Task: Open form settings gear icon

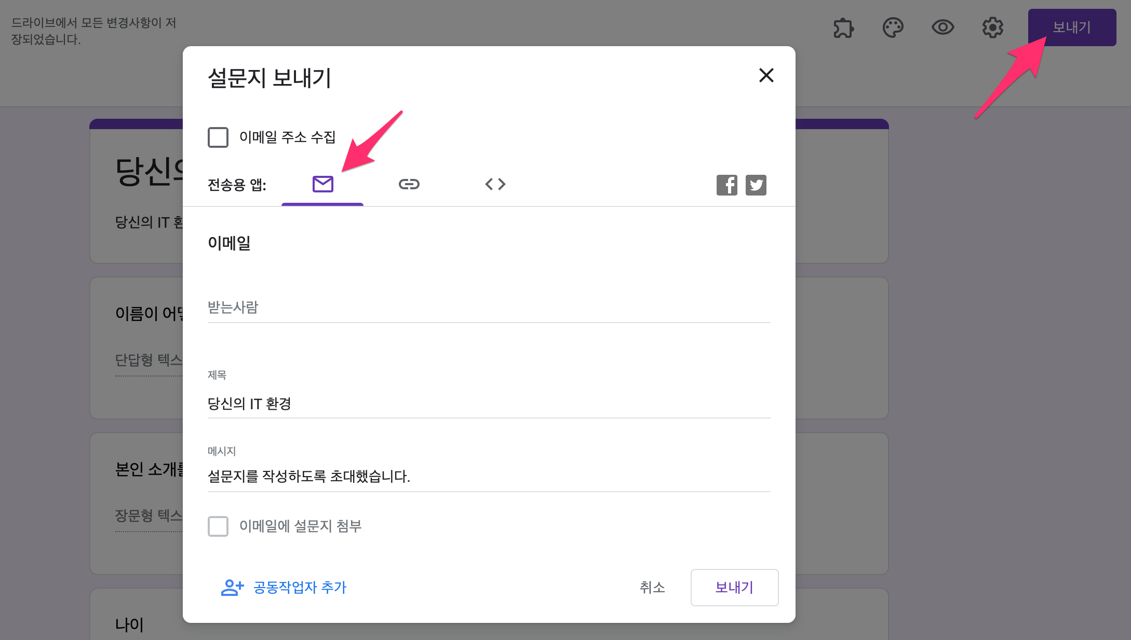Action: click(x=992, y=27)
